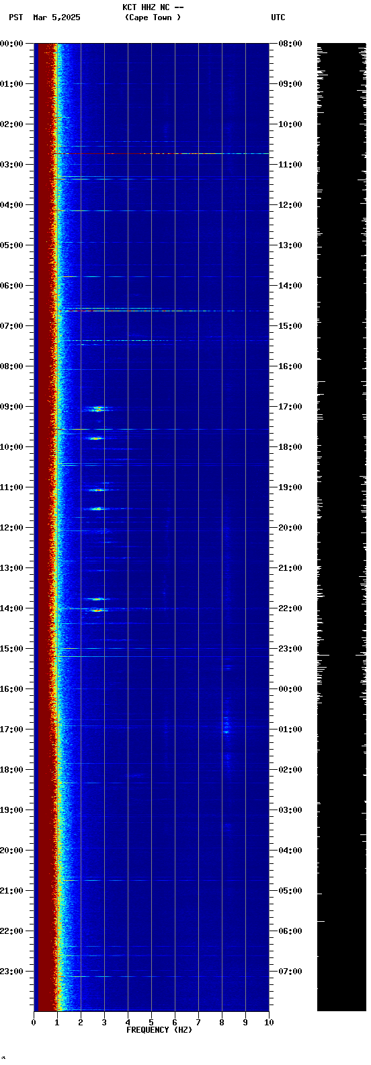Click UTC axis time label 10:00
The height and width of the screenshot is (1065, 371).
(290, 124)
